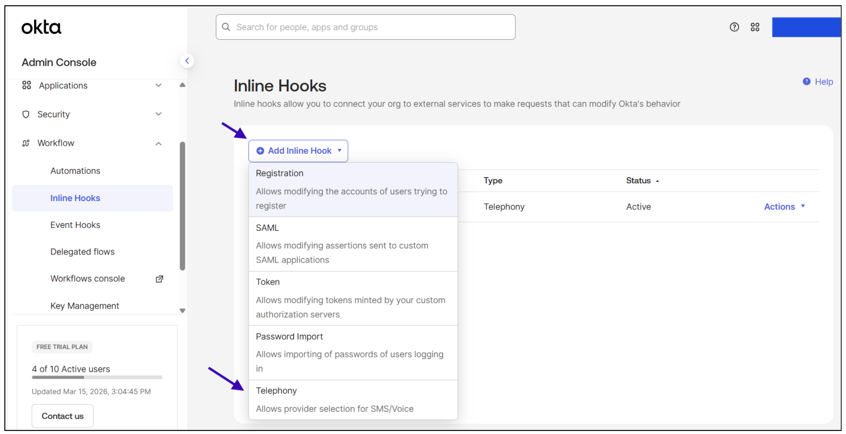Focus the people, apps and groups search field
This screenshot has width=846, height=434.
point(365,27)
